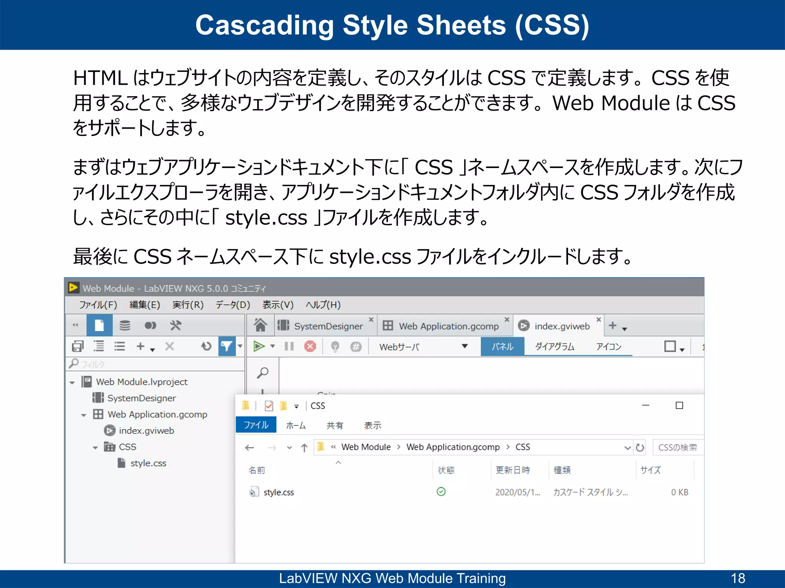Click the wrench and screwdriver tools icon

pyautogui.click(x=176, y=325)
